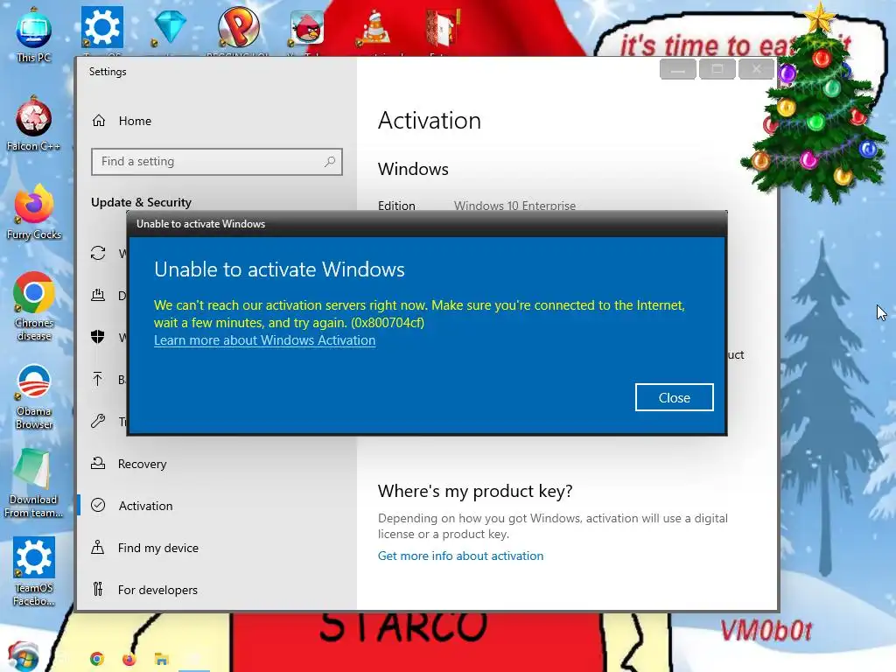The image size is (896, 672).
Task: Click the Windows 10 Enterprise edition text
Action: tap(514, 205)
